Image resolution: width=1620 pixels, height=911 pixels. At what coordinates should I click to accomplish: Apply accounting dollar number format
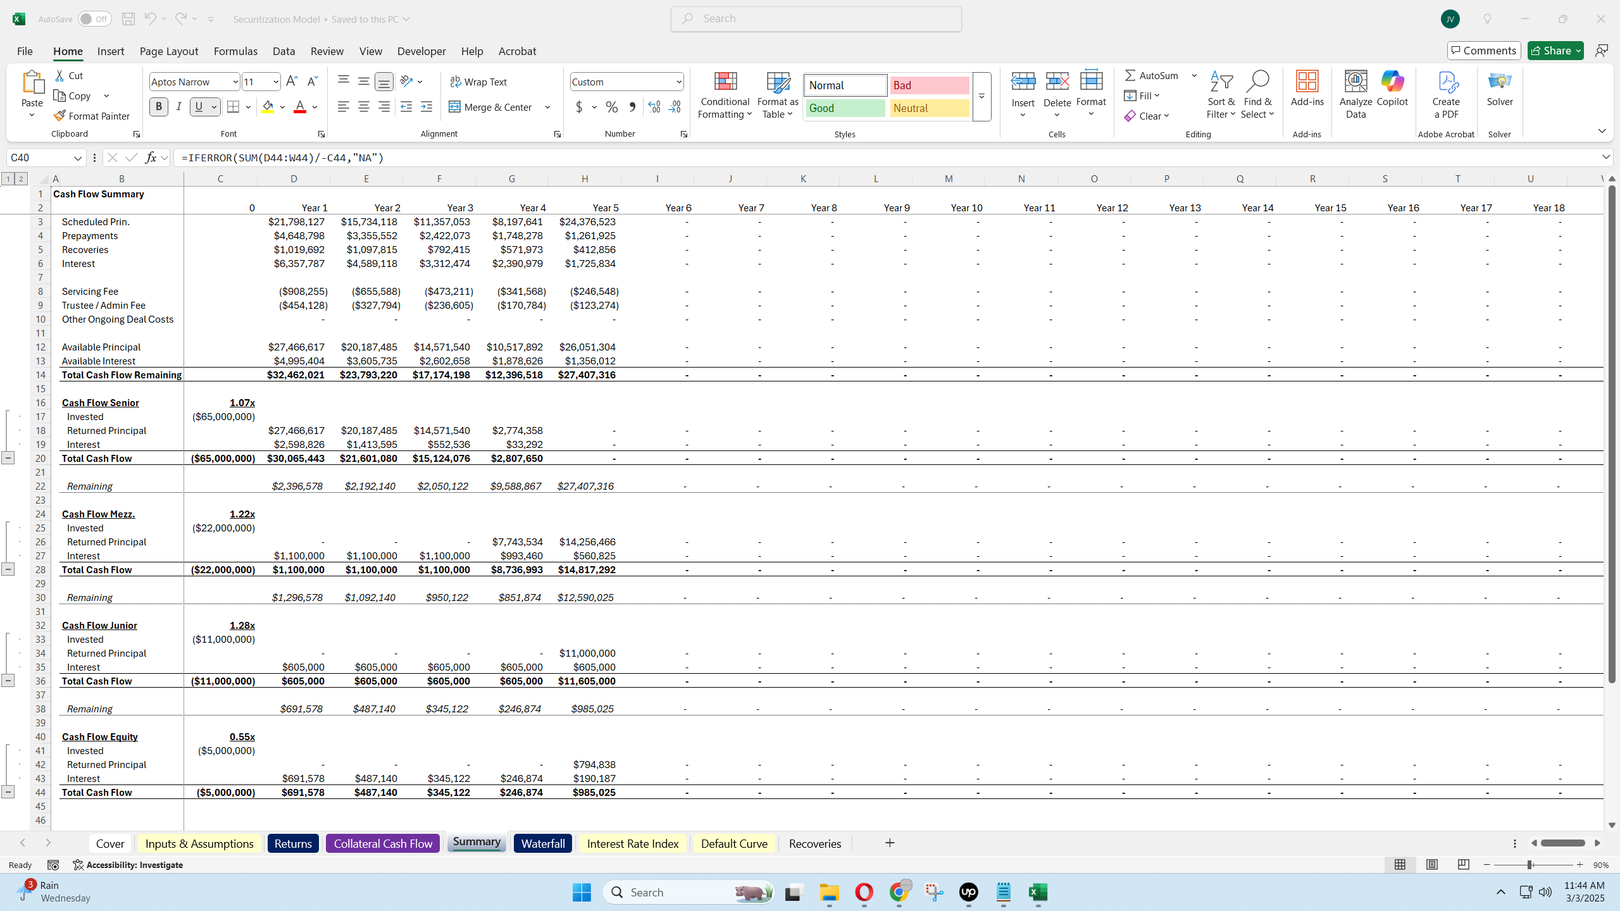579,107
